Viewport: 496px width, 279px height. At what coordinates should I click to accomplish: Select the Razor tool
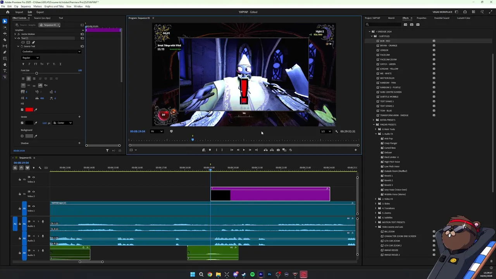click(x=5, y=40)
